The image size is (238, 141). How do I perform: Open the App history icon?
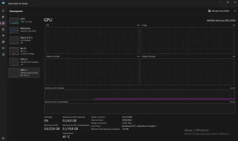click(x=3, y=29)
